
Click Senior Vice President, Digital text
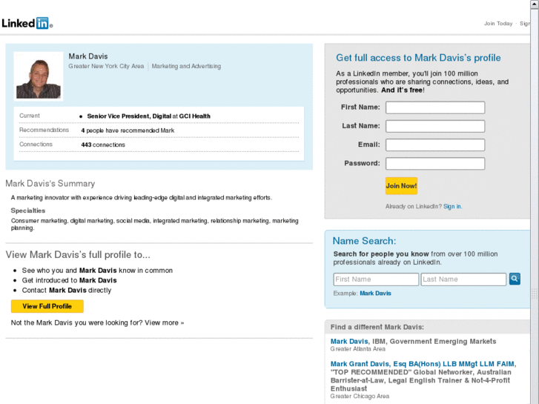point(129,116)
